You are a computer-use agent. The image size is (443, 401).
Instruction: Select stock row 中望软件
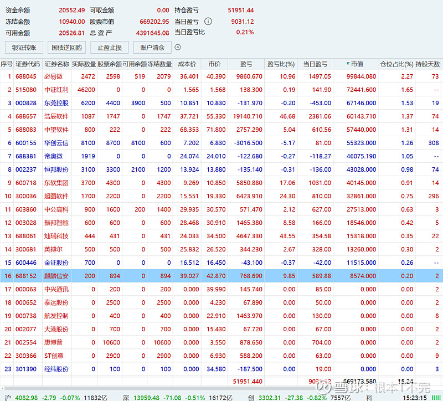(220, 130)
